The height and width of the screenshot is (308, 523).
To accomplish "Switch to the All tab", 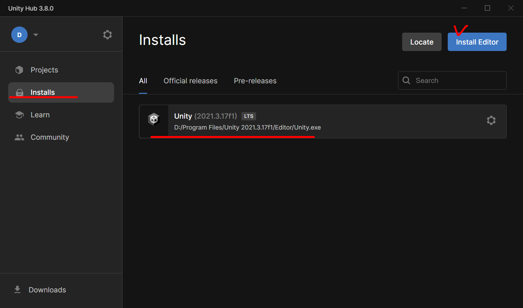I will point(143,81).
